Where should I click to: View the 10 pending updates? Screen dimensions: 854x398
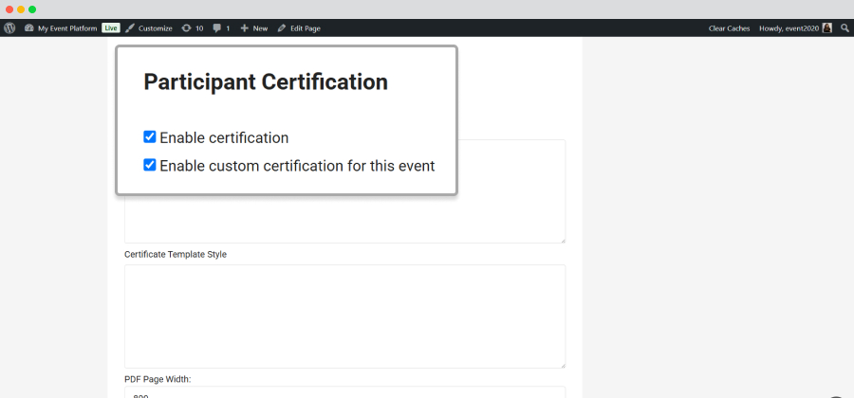pos(193,28)
